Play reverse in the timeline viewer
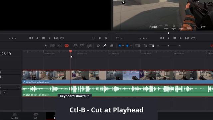This screenshot has width=213, height=120. coord(168,38)
